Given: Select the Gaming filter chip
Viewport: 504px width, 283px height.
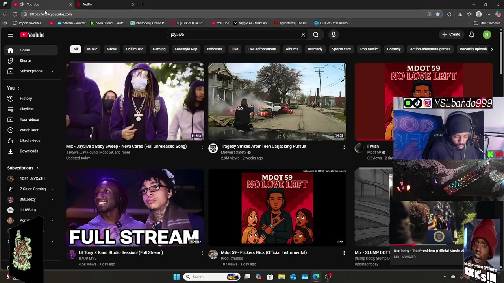Looking at the screenshot, I should click(x=159, y=49).
